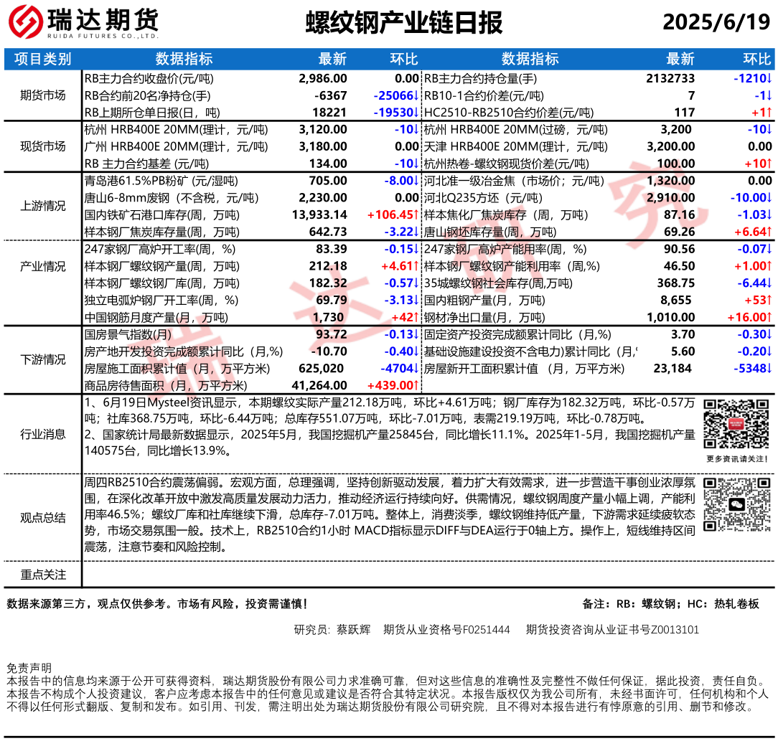
Task: Select the 上游情况 category row label
Action: [x=42, y=206]
